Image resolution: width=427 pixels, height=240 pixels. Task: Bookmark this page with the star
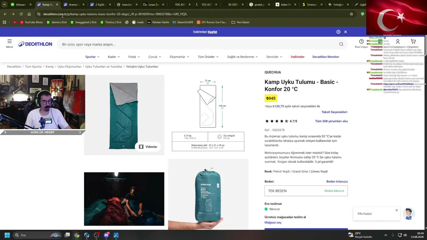[351, 14]
